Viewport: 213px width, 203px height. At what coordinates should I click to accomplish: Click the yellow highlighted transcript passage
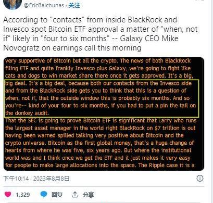click(x=102, y=98)
